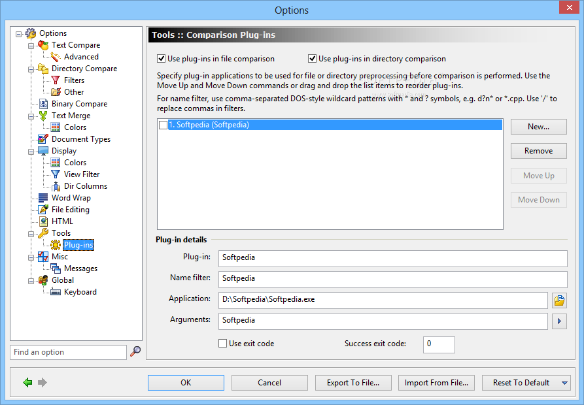The height and width of the screenshot is (405, 584).
Task: Collapse the Options root node
Action: pos(18,34)
